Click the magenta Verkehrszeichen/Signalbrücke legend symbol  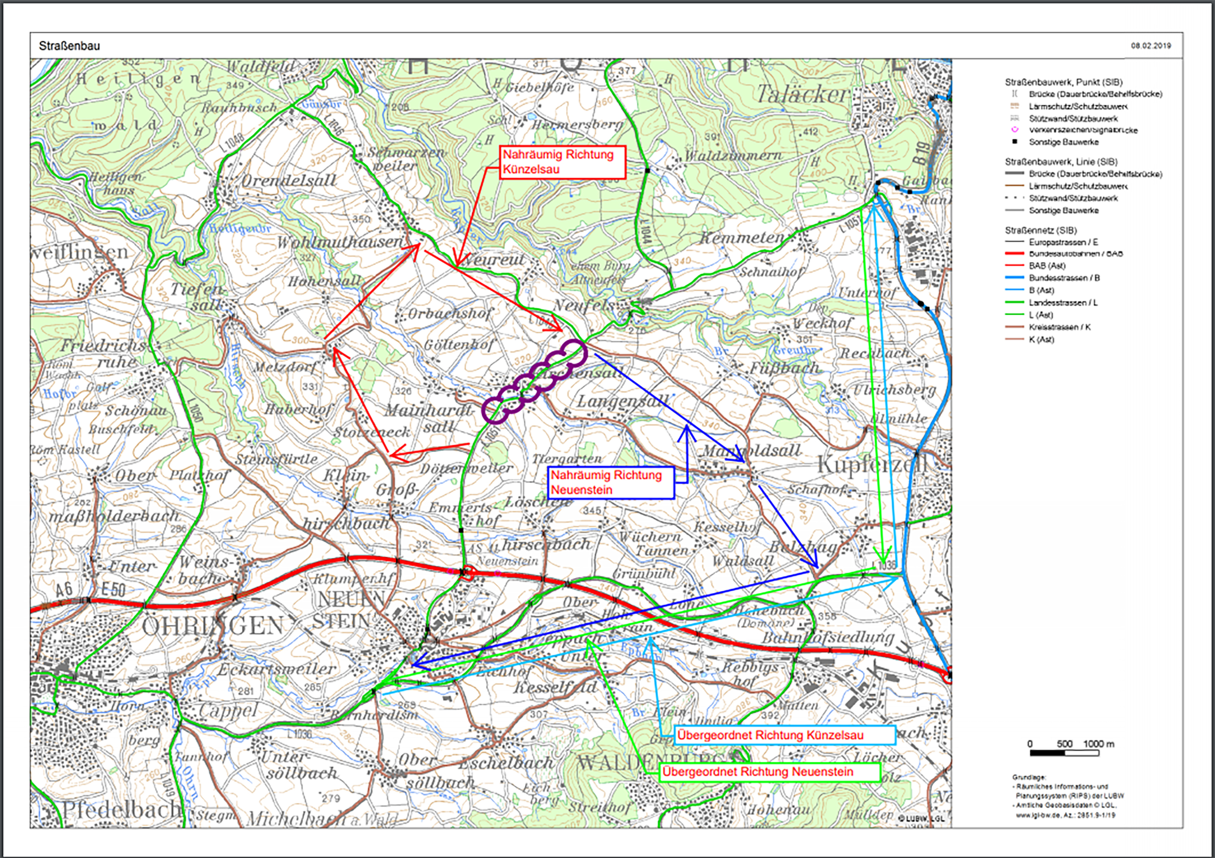[1015, 130]
